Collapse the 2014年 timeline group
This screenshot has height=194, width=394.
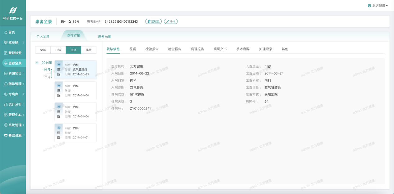tap(37, 63)
